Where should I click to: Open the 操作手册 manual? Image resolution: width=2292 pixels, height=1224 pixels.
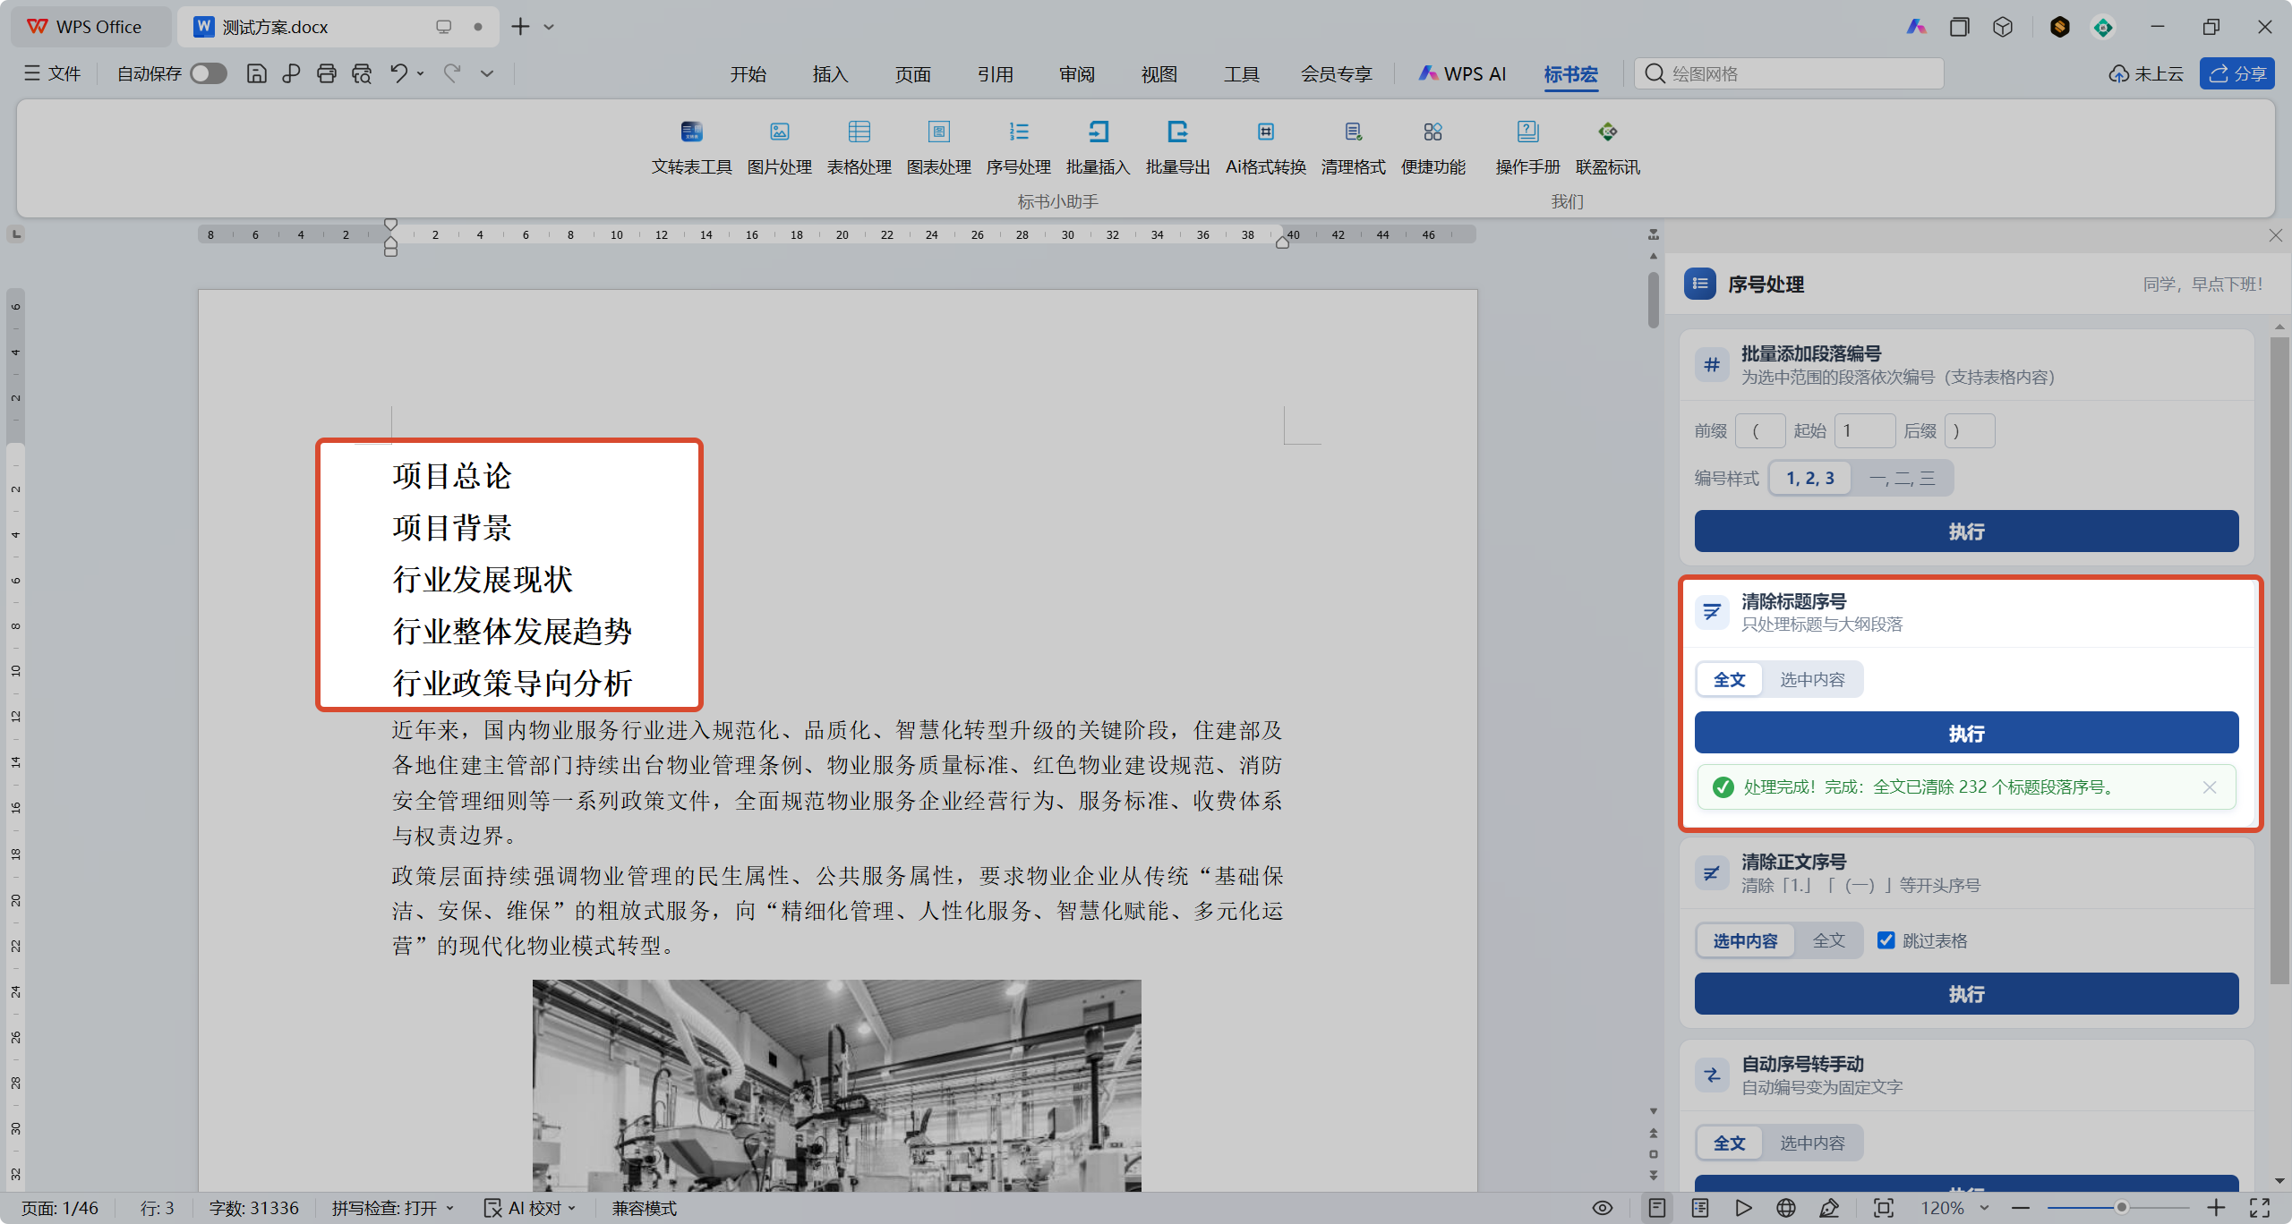pos(1527,148)
